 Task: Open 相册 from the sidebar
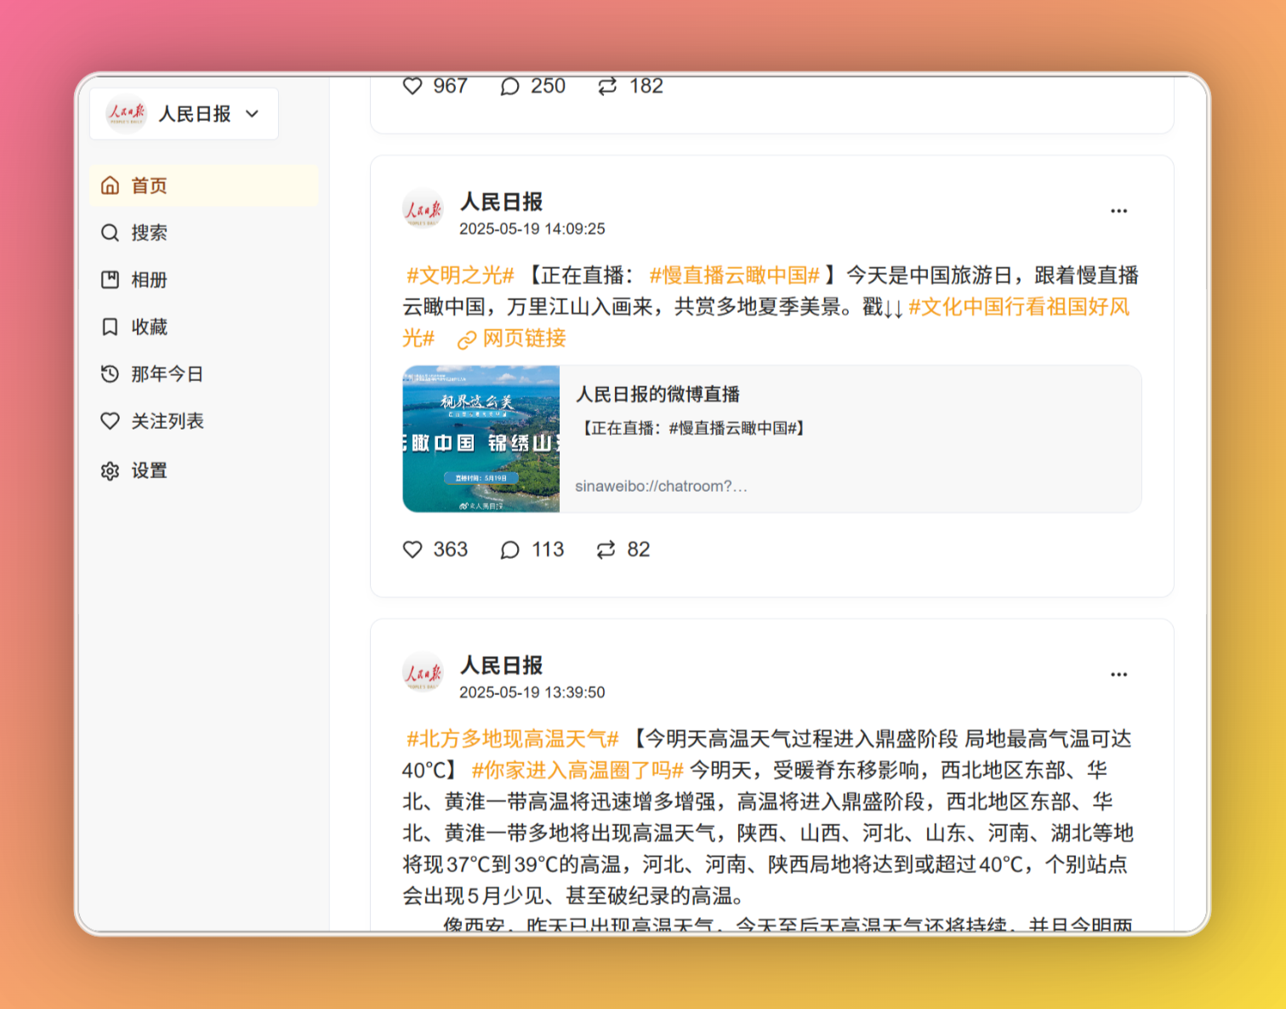click(x=204, y=280)
